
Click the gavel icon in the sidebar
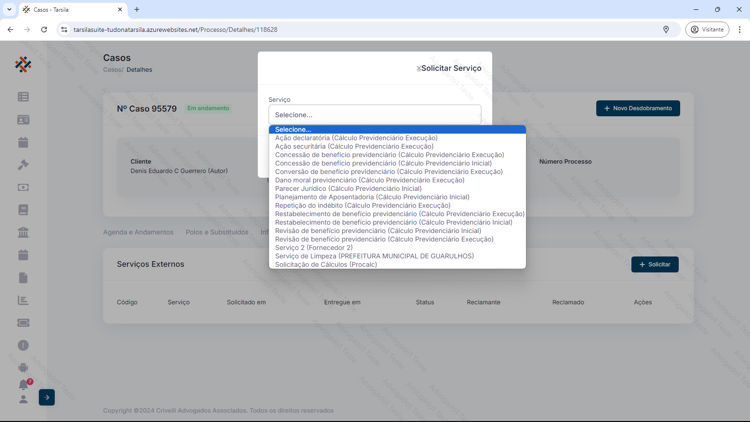tap(23, 165)
